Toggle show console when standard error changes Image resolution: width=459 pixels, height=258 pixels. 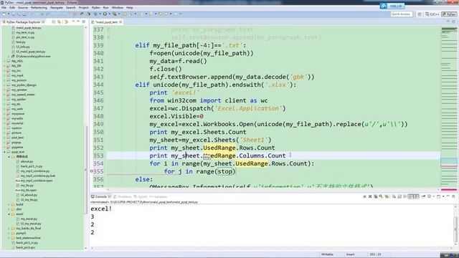point(417,196)
